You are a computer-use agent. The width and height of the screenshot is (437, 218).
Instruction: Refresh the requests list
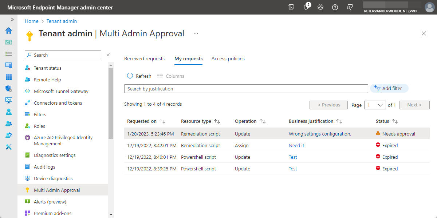pyautogui.click(x=139, y=76)
